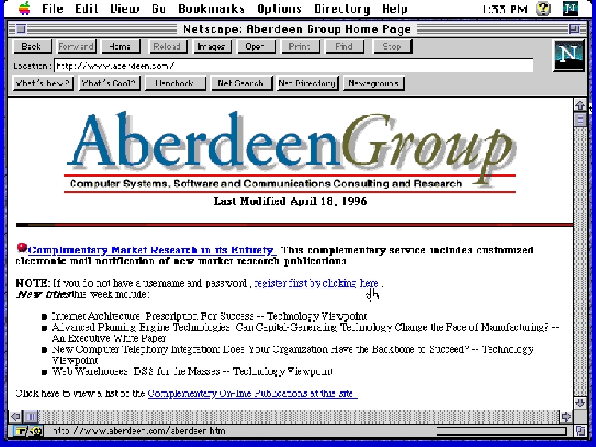Open the Complementary On-line Publications at this site link

pos(253,393)
